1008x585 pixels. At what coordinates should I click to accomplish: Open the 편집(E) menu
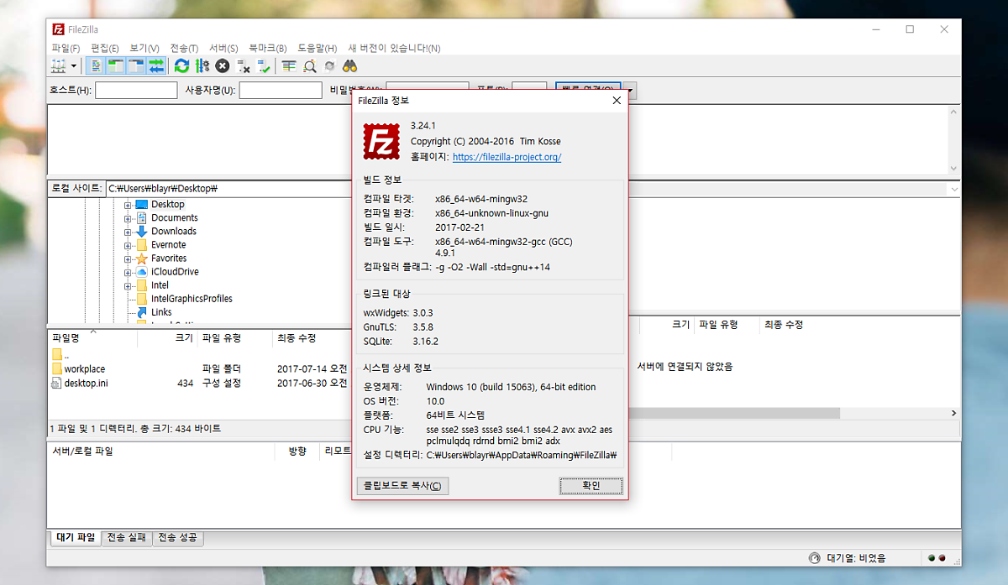tap(105, 48)
